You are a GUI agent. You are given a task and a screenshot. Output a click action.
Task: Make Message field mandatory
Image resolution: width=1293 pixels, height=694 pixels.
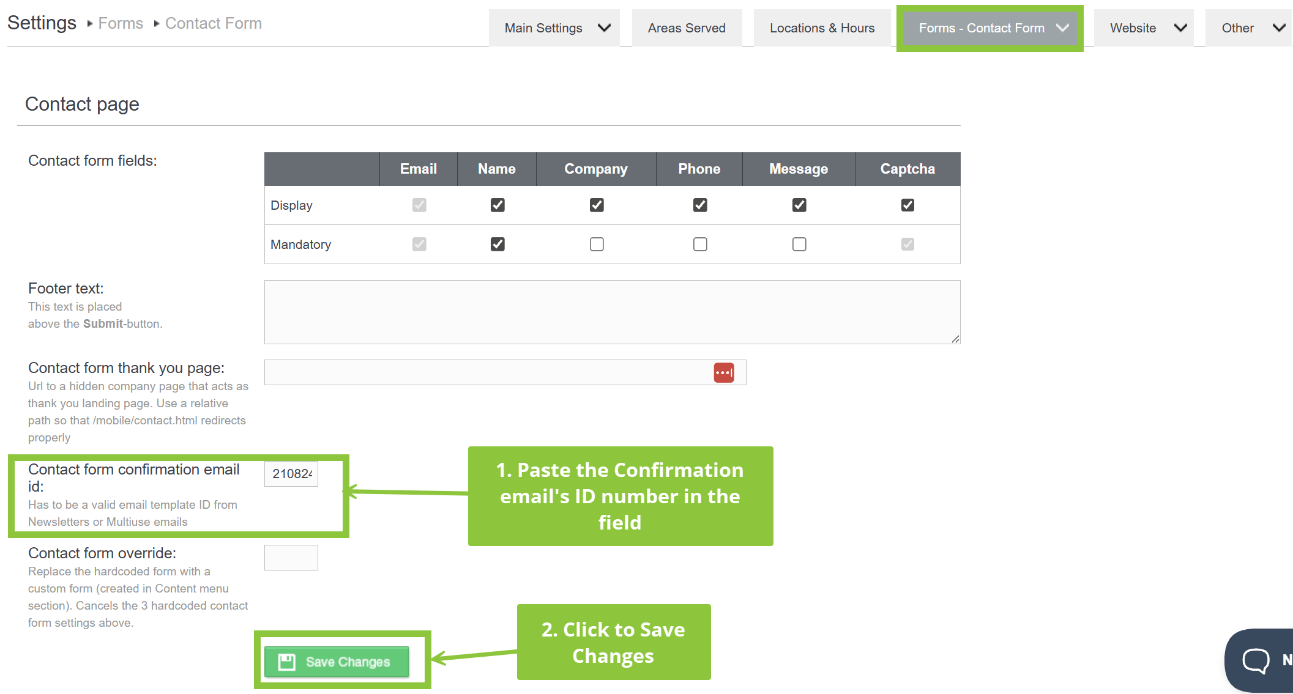799,244
